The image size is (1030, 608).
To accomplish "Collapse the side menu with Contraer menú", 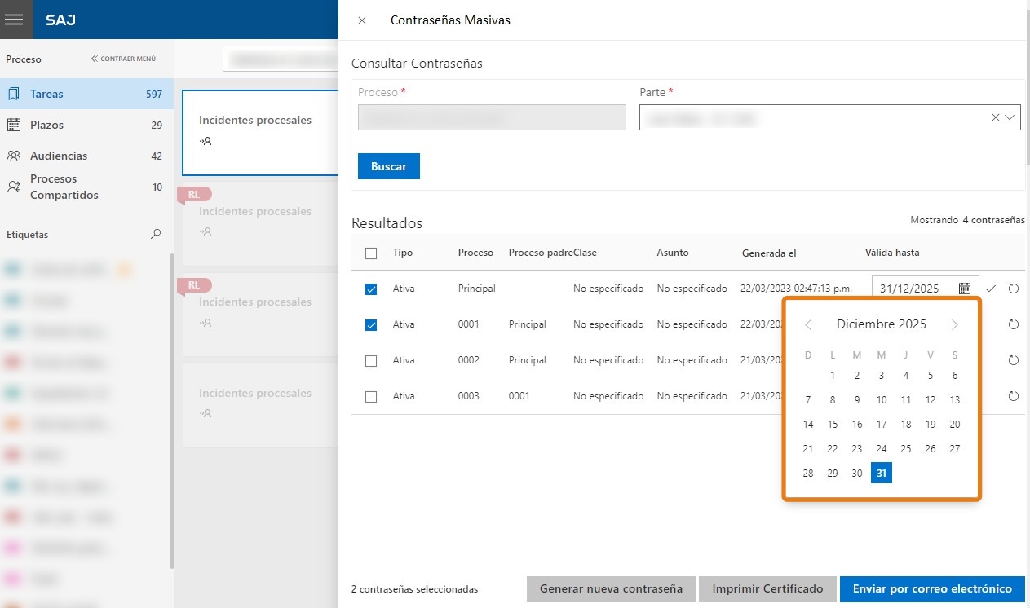I will tap(123, 59).
